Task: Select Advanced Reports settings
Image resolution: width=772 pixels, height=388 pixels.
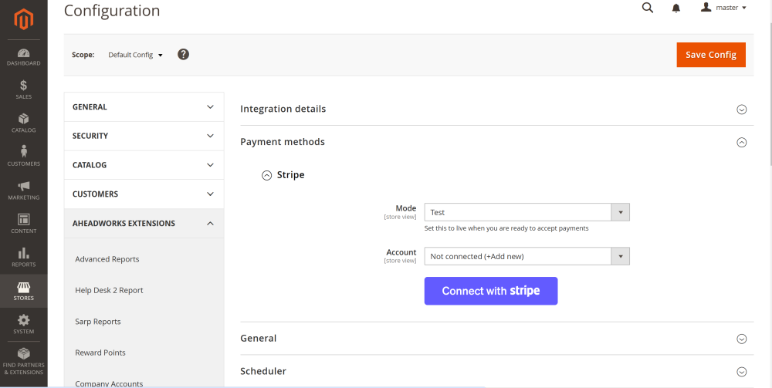Action: point(107,259)
